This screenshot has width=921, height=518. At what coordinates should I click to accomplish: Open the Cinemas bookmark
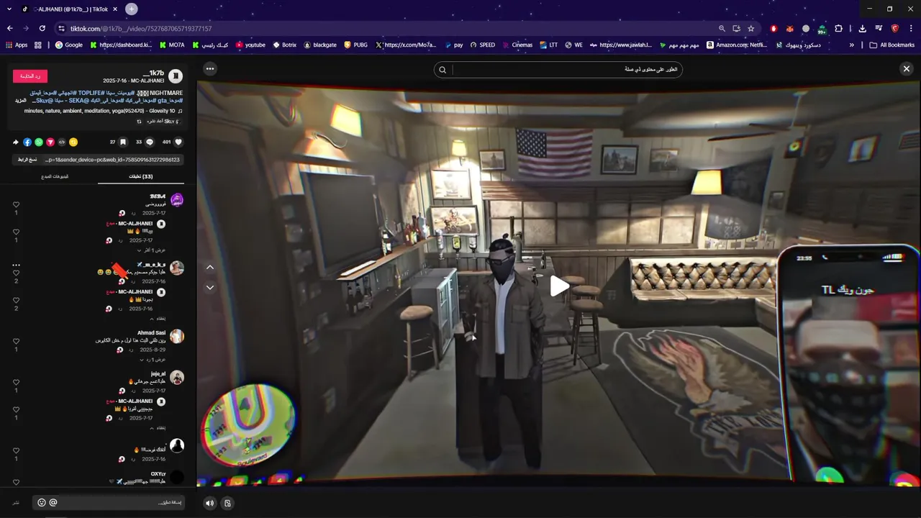pyautogui.click(x=517, y=45)
